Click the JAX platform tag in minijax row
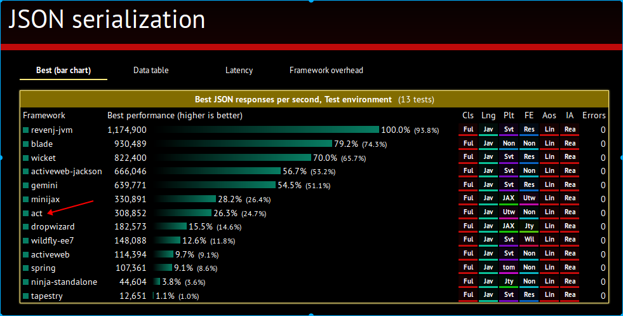The image size is (623, 316). 509,198
